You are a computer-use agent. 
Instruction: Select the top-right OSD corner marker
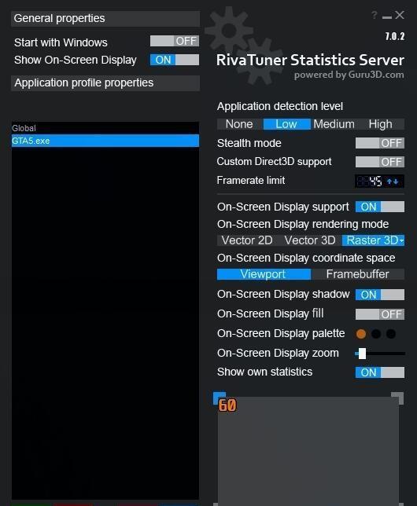397,398
